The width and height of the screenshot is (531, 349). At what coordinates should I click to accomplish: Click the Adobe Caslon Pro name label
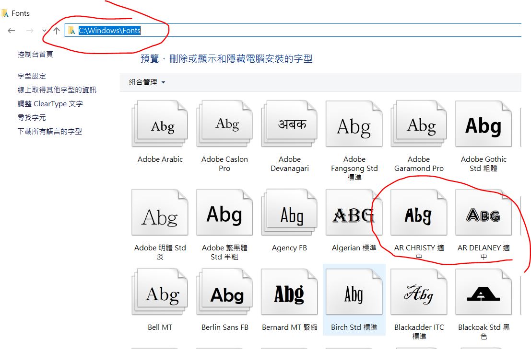[x=224, y=164]
